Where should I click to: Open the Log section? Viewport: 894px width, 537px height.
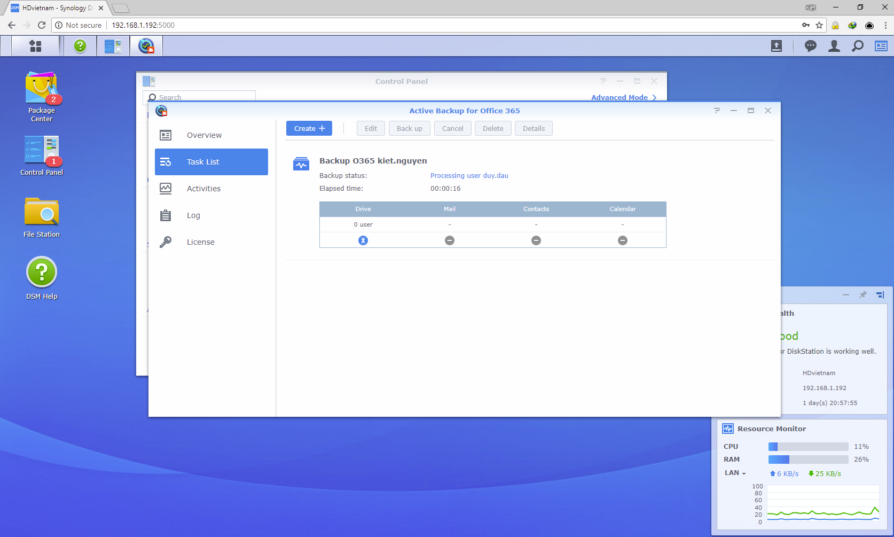[x=211, y=215]
